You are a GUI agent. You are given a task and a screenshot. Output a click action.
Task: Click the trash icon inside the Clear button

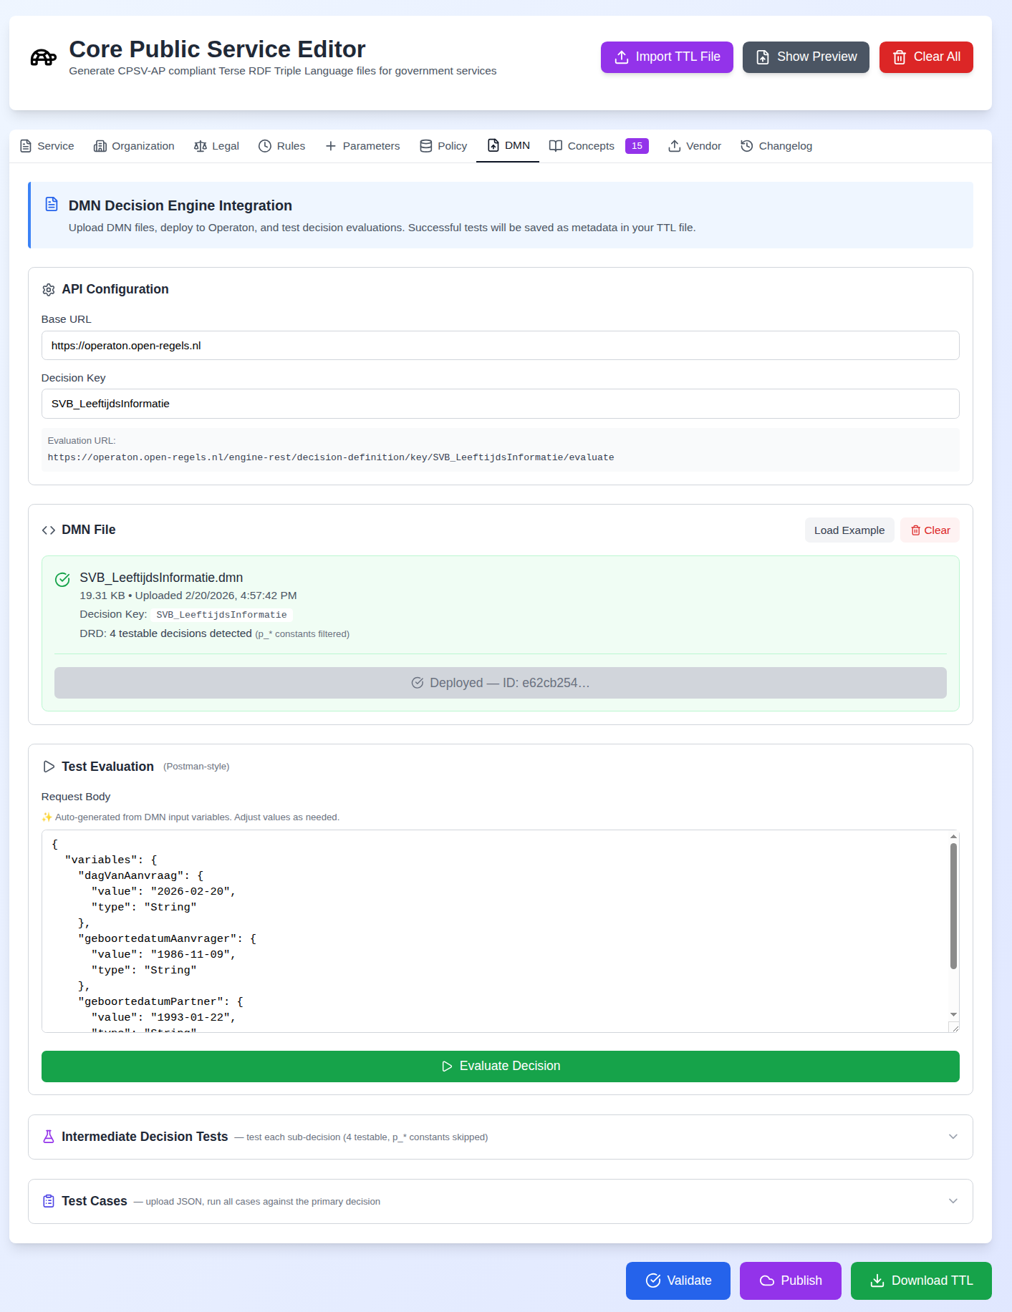917,530
